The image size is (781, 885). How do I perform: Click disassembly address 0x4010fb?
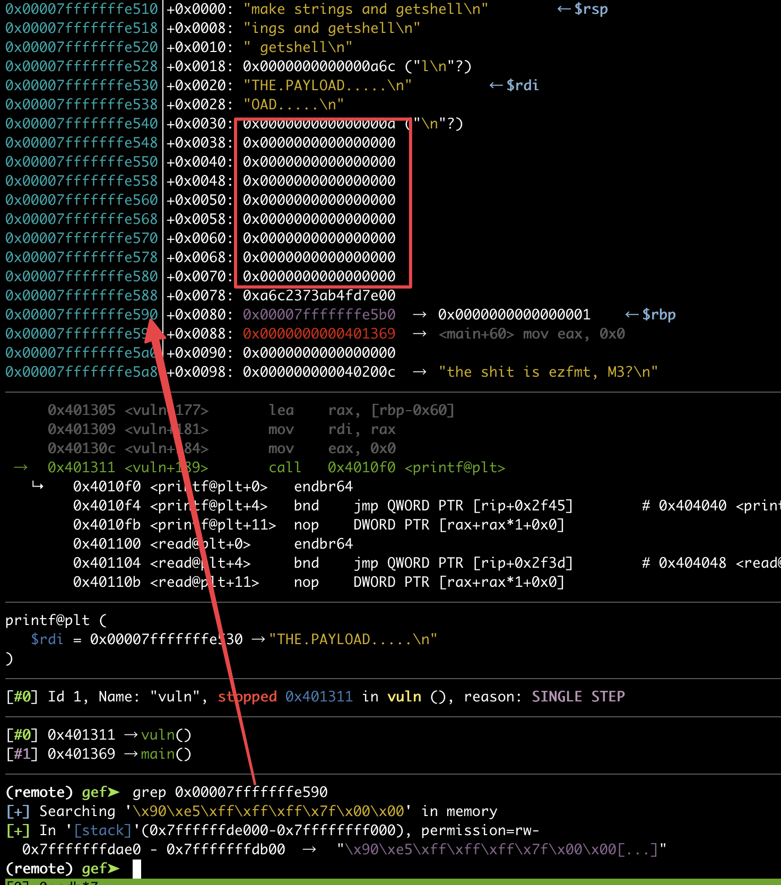pyautogui.click(x=107, y=525)
